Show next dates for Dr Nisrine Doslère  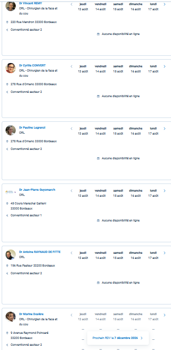tap(165, 315)
